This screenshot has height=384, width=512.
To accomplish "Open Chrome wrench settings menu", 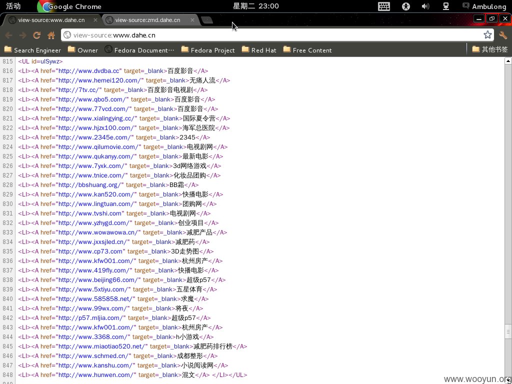I will coord(503,35).
